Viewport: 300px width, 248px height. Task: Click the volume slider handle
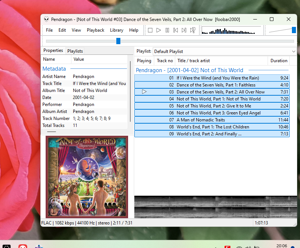[294, 30]
